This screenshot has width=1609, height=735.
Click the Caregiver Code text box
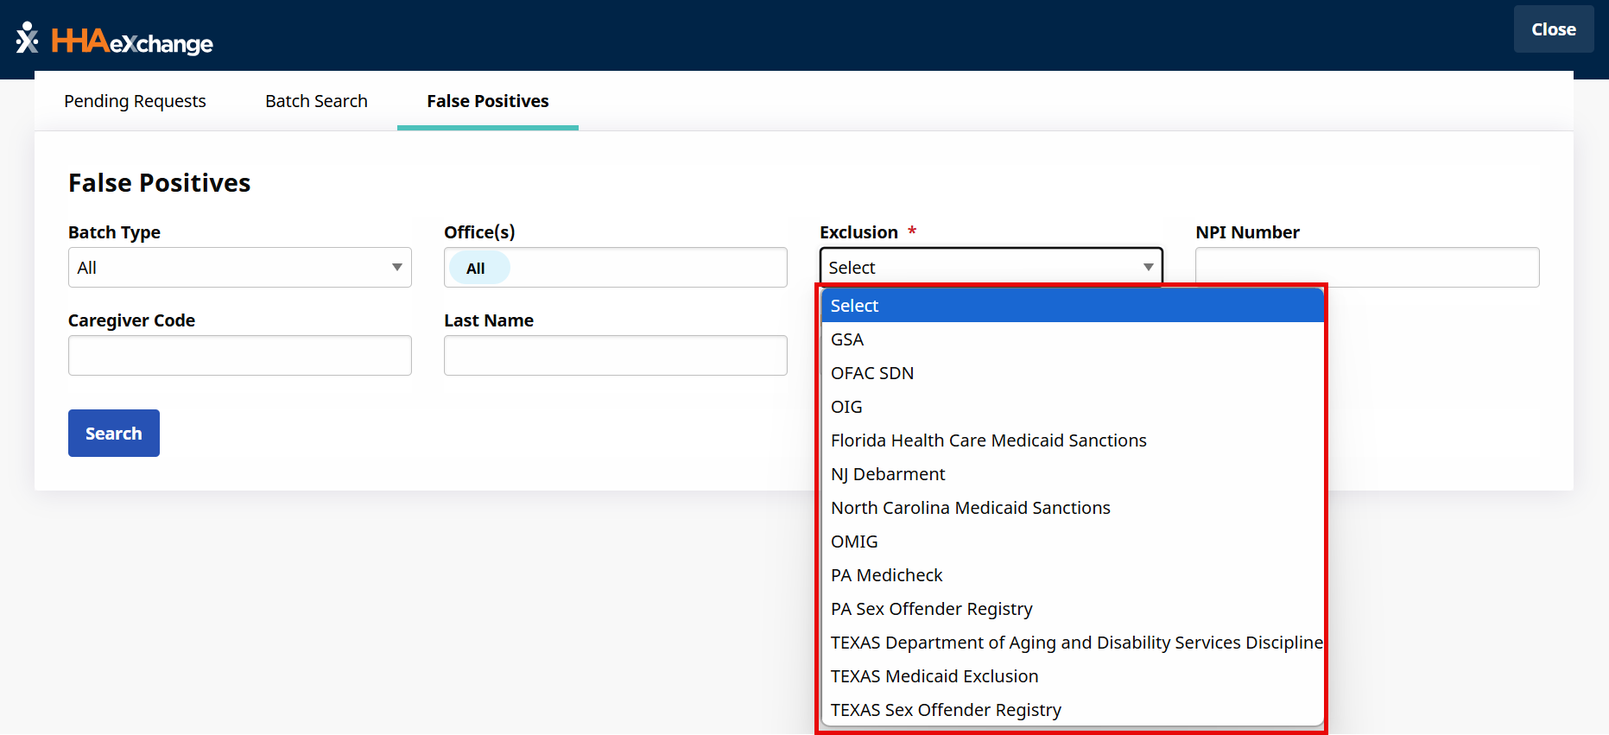239,356
